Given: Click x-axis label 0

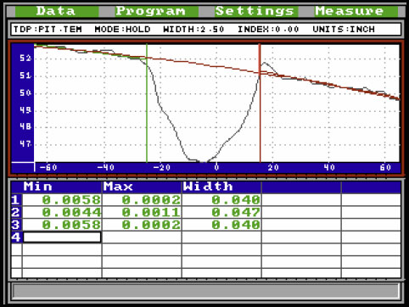Looking at the screenshot, I should coord(216,168).
